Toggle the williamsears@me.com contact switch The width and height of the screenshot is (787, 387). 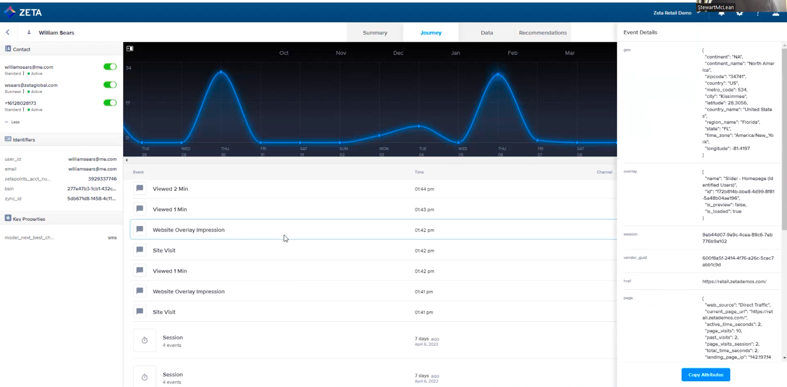(x=110, y=67)
